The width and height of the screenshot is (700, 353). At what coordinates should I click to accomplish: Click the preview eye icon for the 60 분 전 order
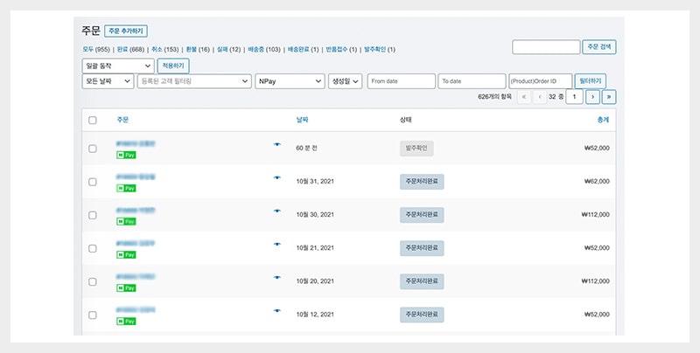click(277, 144)
